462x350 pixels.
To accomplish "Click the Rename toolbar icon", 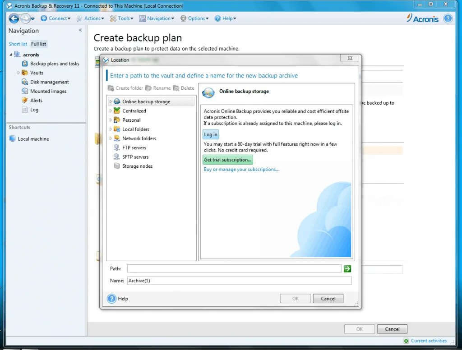I will (x=148, y=88).
